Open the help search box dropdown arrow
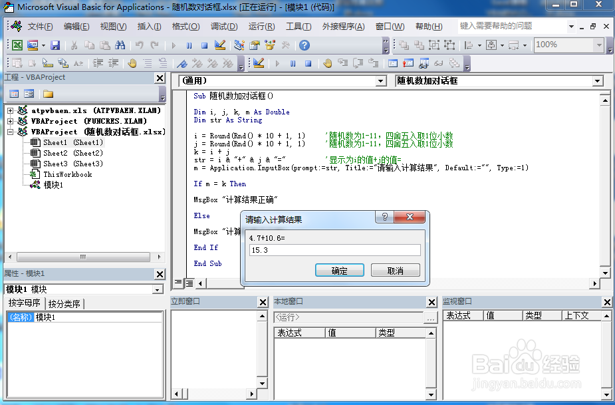This screenshot has height=405, width=615. point(572,27)
